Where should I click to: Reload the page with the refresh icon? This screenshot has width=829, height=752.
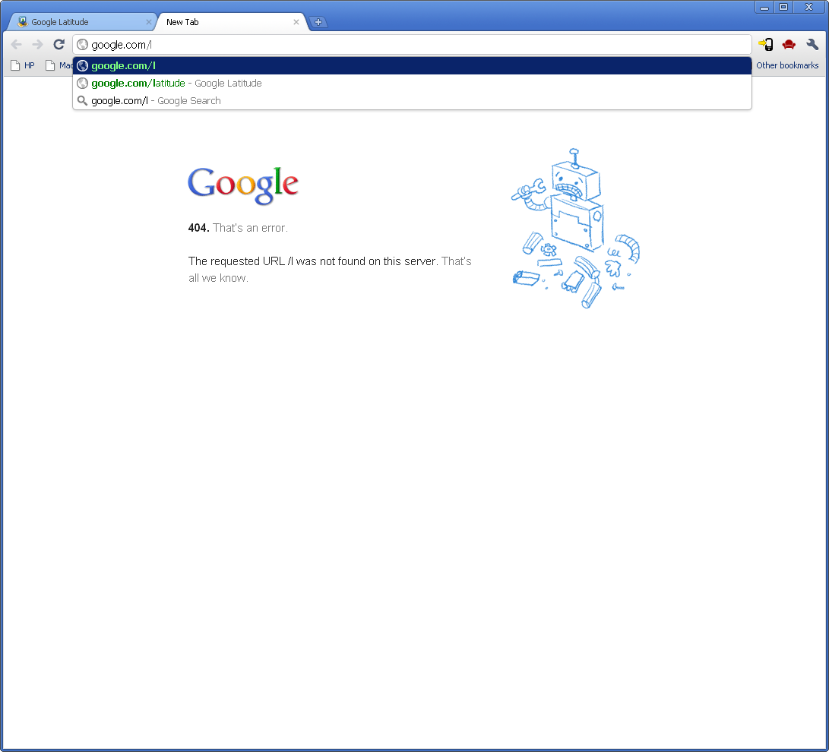(x=59, y=44)
